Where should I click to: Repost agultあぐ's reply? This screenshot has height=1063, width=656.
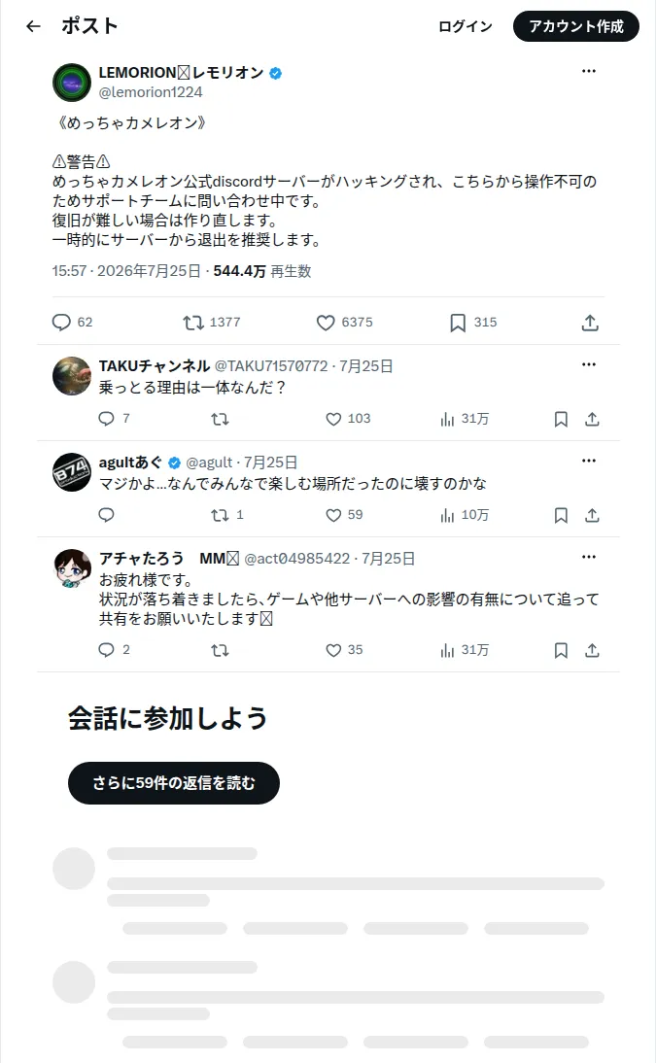pyautogui.click(x=226, y=515)
